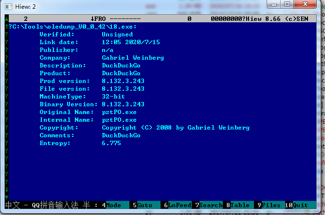Click the Binary Version value 8.132.3.243
The height and width of the screenshot is (215, 325).
123,104
